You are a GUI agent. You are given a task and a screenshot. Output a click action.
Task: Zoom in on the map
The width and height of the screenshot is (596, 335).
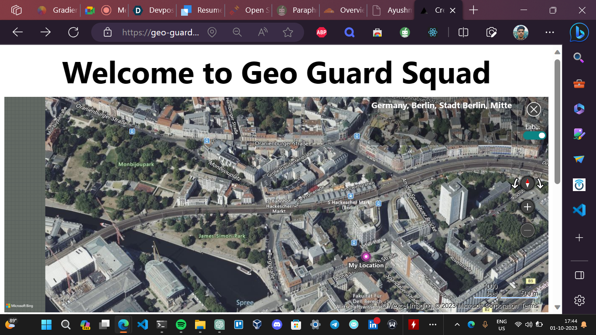tap(527, 207)
